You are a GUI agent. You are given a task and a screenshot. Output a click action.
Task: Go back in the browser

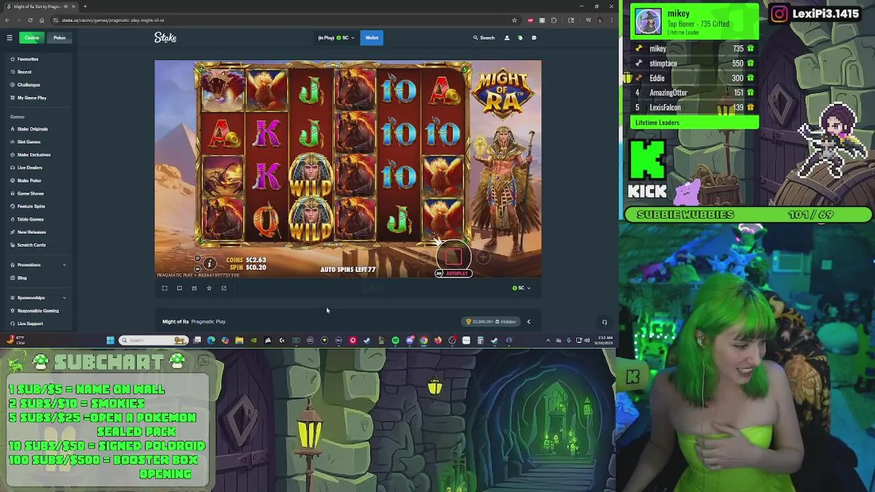(x=8, y=20)
